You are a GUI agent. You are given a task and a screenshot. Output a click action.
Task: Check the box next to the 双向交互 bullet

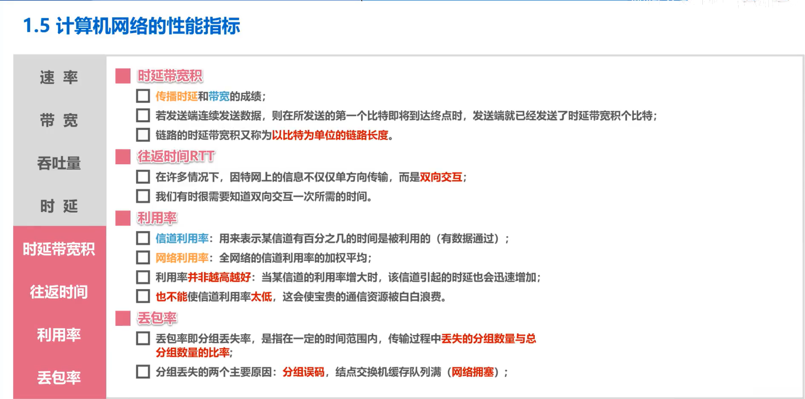[142, 178]
